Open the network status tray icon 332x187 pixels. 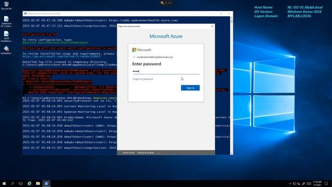(294, 183)
